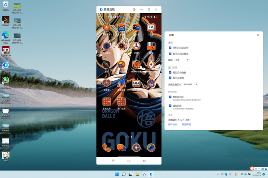This screenshot has width=268, height=178.
Task: Open the Amap paper plane maps app
Action: click(121, 83)
